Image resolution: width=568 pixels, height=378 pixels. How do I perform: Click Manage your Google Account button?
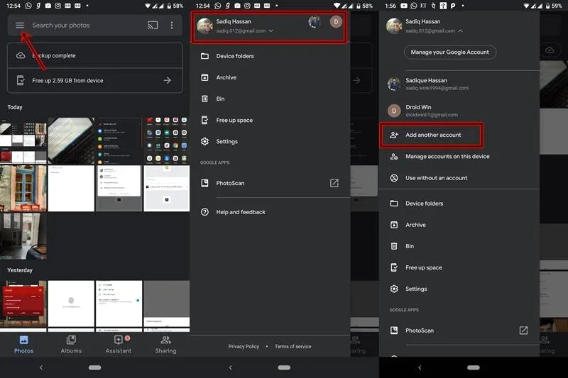(450, 52)
